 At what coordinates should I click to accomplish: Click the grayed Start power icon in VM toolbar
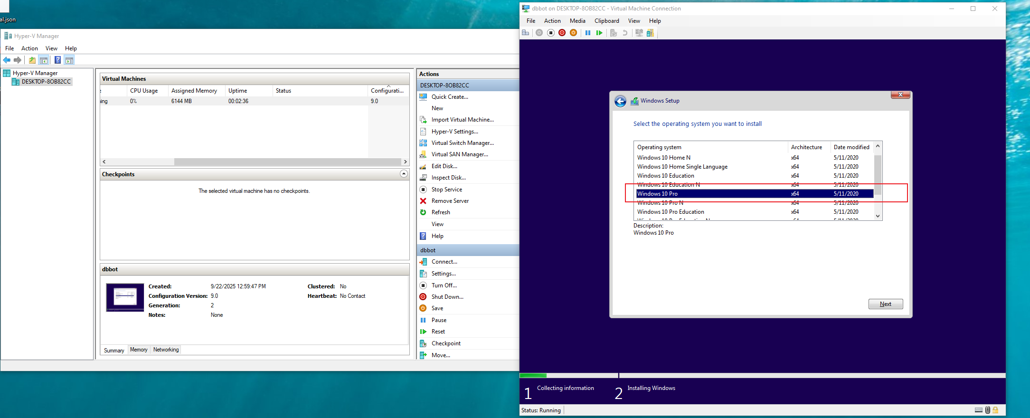tap(539, 33)
